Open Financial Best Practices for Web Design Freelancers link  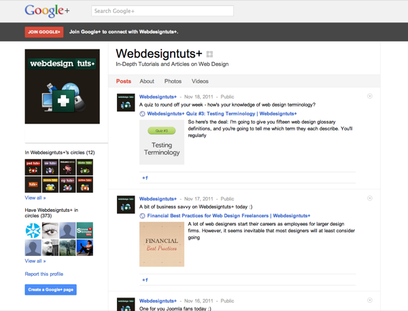[228, 216]
